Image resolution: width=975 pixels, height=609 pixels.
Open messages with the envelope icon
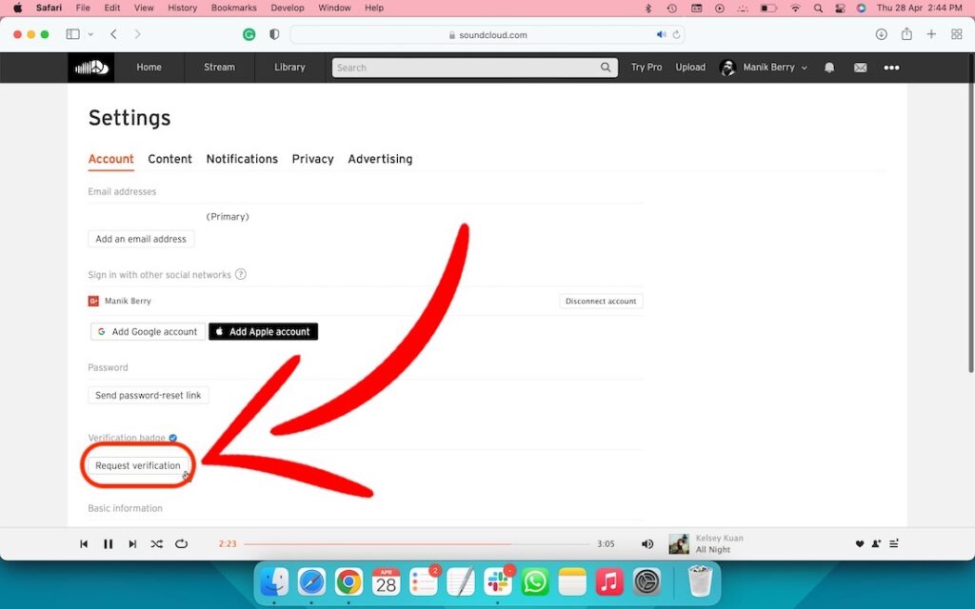[860, 68]
